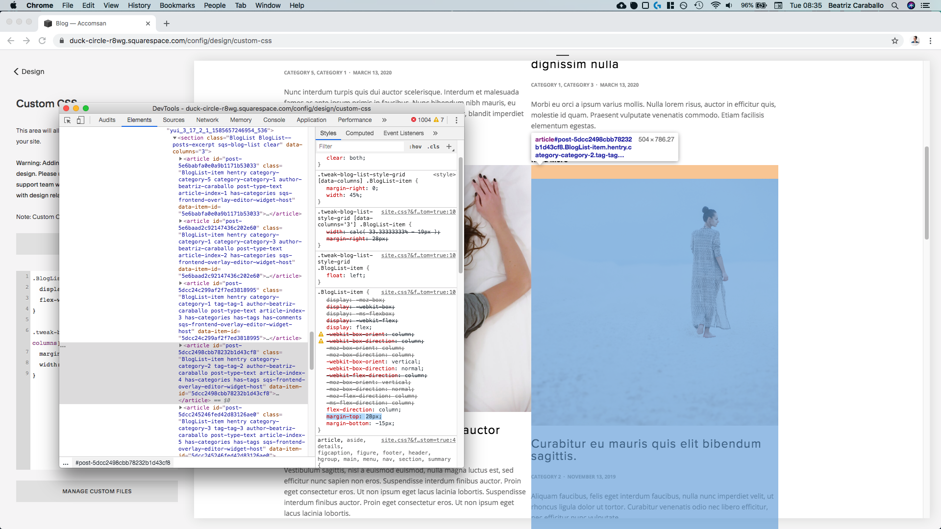Switch to the Console tab

point(274,120)
